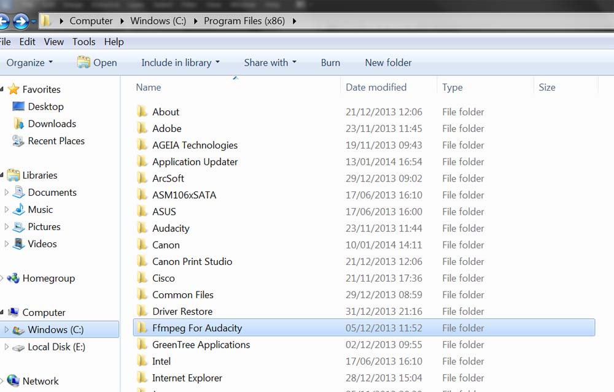Open the Share with dropdown
The width and height of the screenshot is (614, 392).
tap(270, 63)
